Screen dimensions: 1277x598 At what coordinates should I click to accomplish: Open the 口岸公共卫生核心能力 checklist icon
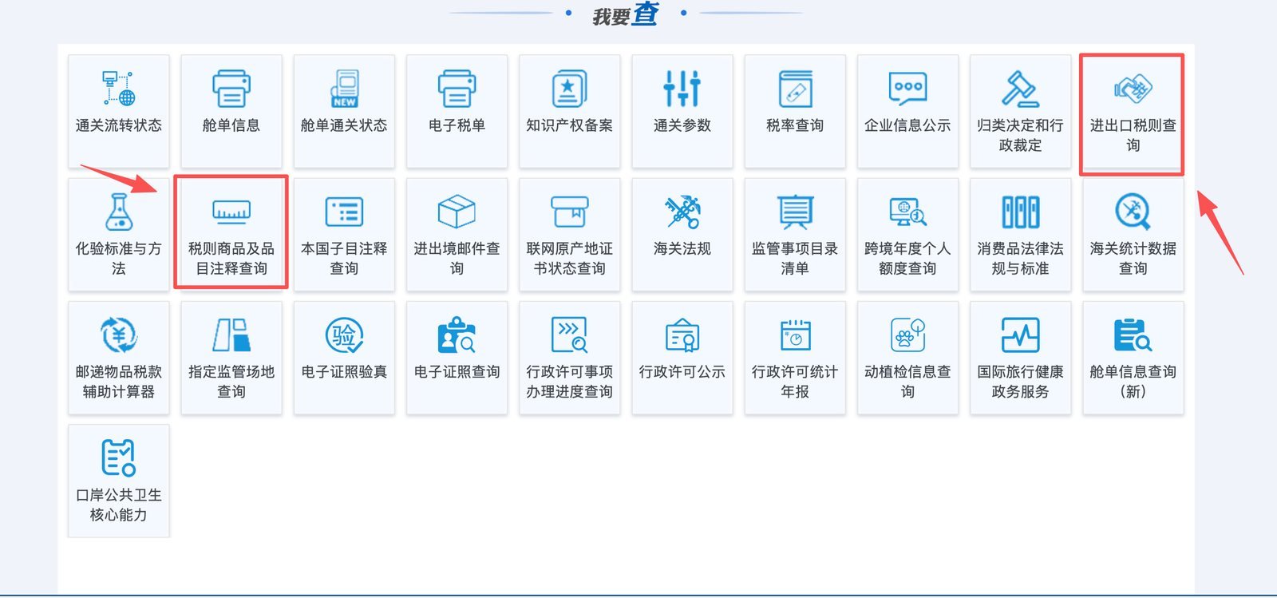coord(118,457)
